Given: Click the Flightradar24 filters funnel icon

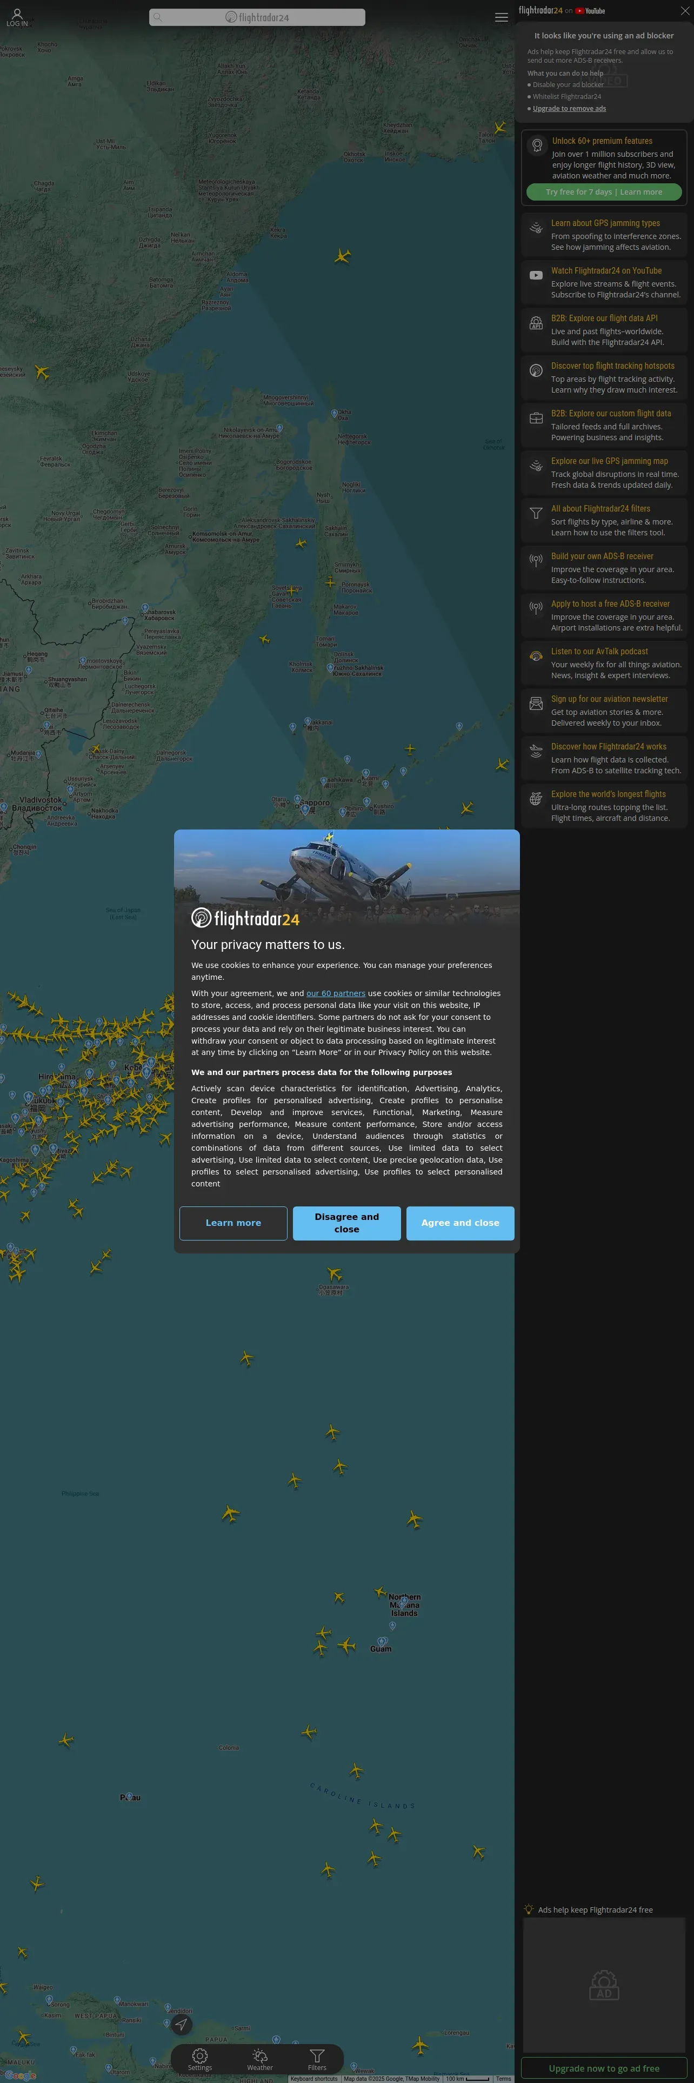Looking at the screenshot, I should pos(536,514).
